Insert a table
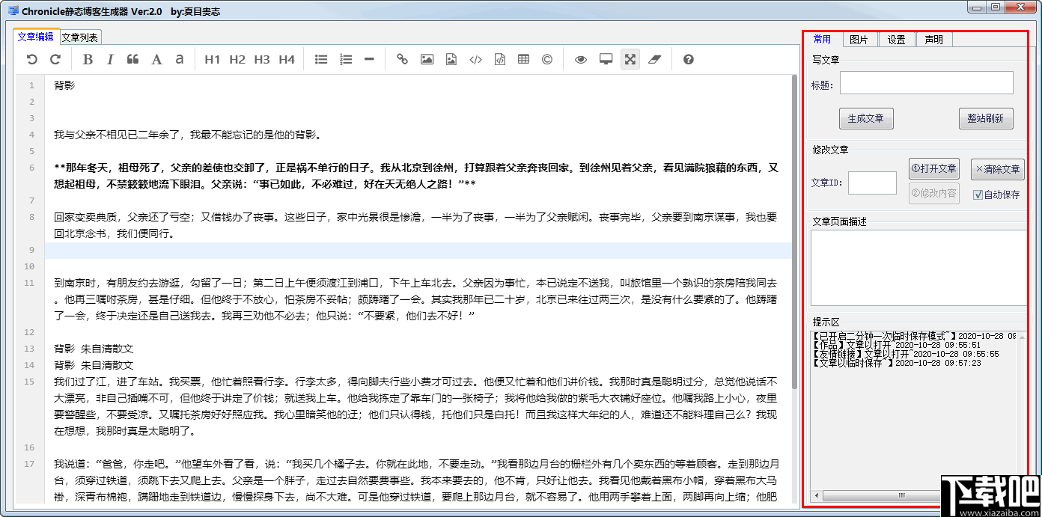This screenshot has width=1042, height=517. click(523, 59)
